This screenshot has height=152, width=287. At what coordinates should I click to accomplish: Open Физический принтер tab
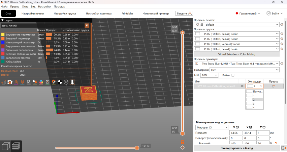[x=156, y=13]
